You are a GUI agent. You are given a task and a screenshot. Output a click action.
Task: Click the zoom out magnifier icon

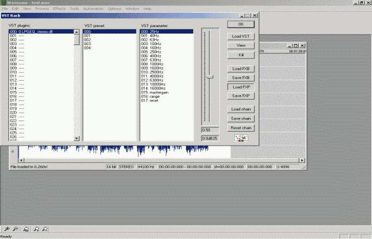coord(15,229)
